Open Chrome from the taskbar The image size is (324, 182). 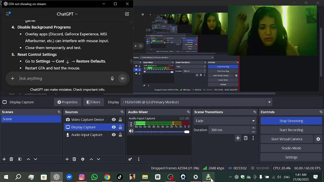(107, 177)
